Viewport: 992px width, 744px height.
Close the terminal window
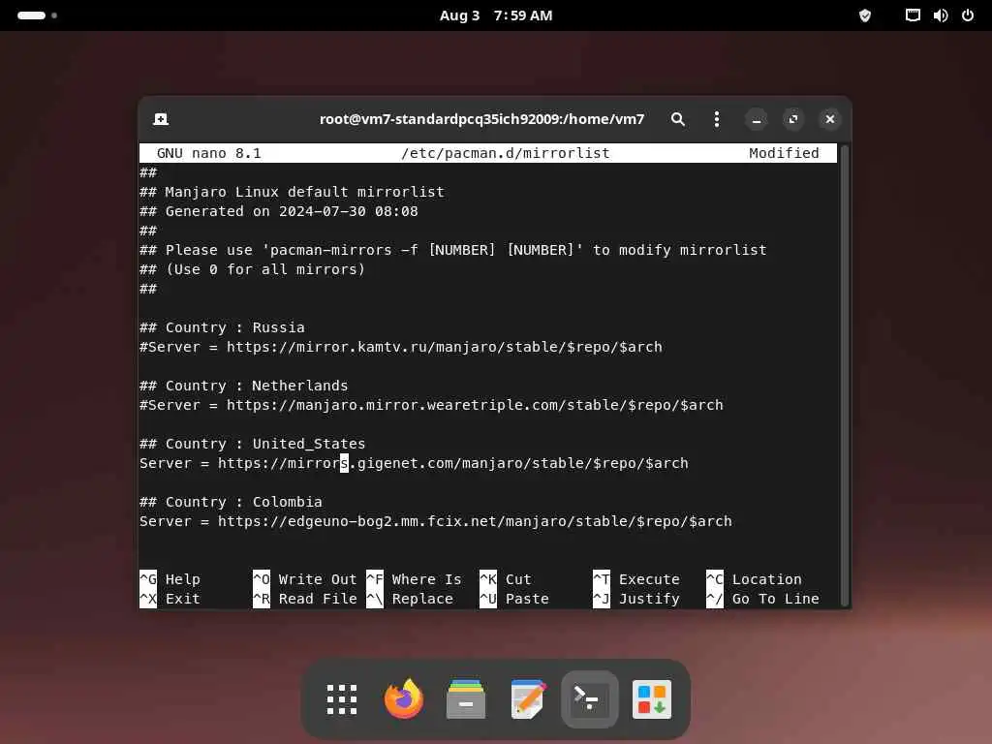pos(829,119)
